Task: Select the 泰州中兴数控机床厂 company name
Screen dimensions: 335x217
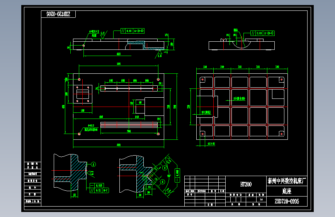Action: [287, 181]
